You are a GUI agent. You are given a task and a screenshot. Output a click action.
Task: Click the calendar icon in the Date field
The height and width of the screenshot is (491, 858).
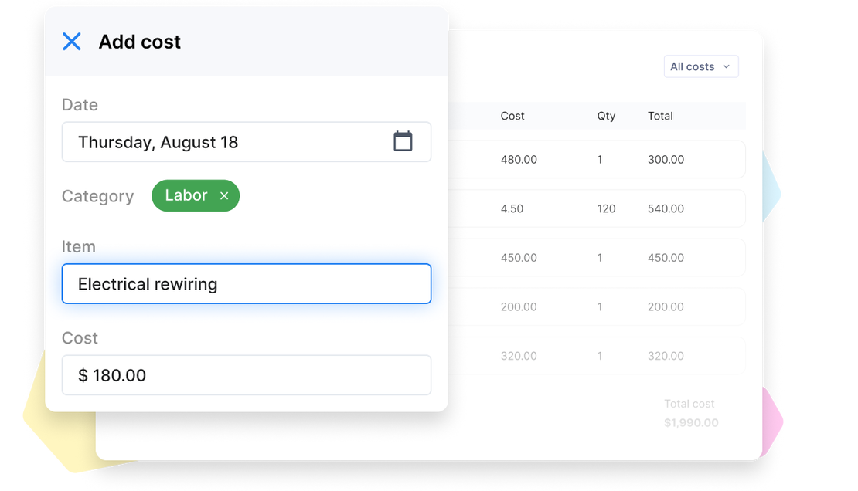tap(403, 141)
